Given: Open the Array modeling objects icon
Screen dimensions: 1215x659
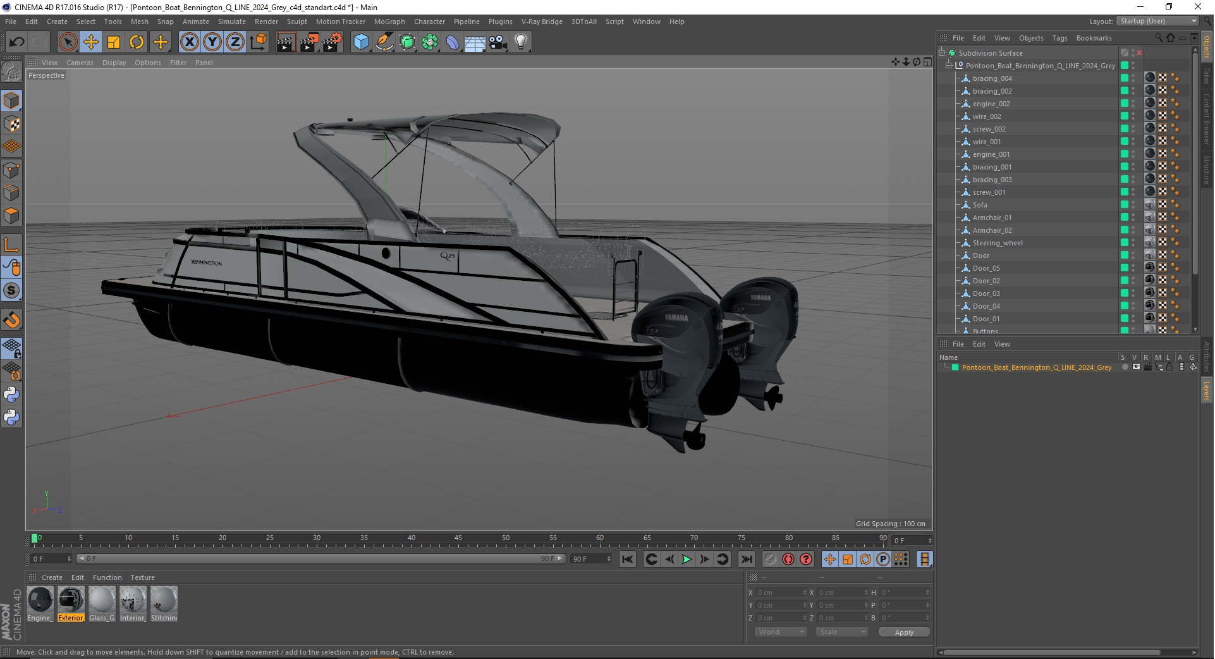Looking at the screenshot, I should tap(430, 42).
